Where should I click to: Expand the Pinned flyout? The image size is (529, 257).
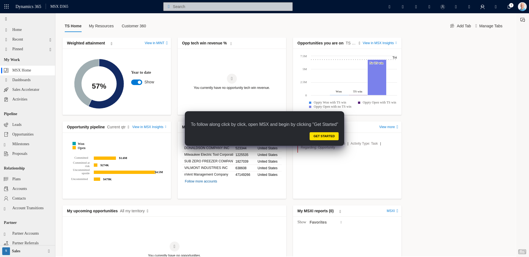point(50,49)
